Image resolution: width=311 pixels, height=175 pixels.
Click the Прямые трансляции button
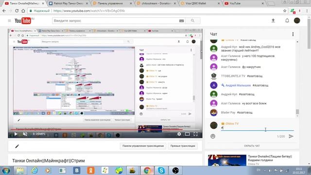[x=183, y=146]
